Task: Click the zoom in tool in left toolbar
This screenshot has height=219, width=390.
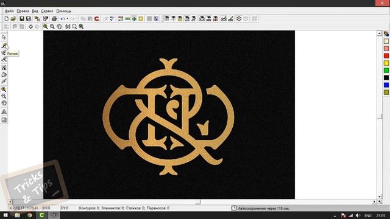Action: click(4, 89)
